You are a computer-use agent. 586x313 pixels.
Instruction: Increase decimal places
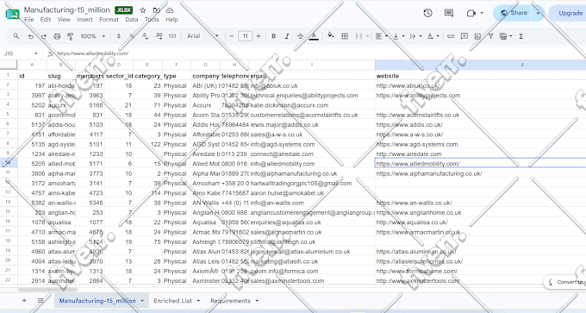pos(159,36)
